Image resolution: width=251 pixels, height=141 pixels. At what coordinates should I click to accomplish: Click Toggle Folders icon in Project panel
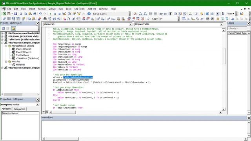click(13, 29)
